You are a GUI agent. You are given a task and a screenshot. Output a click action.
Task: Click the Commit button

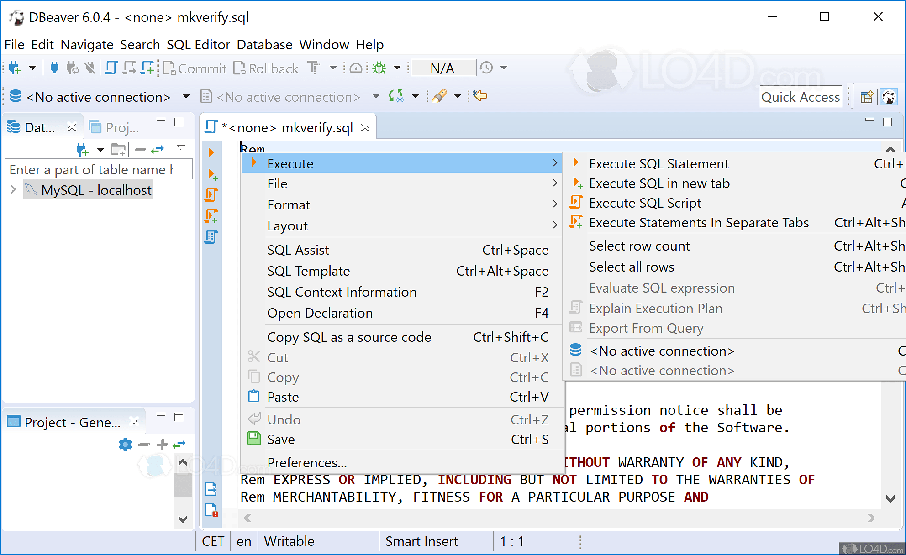tap(195, 68)
